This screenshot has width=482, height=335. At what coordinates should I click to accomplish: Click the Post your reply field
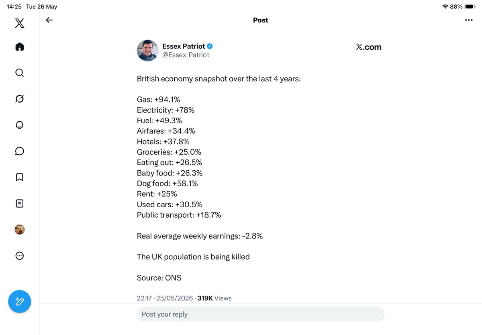pyautogui.click(x=261, y=314)
